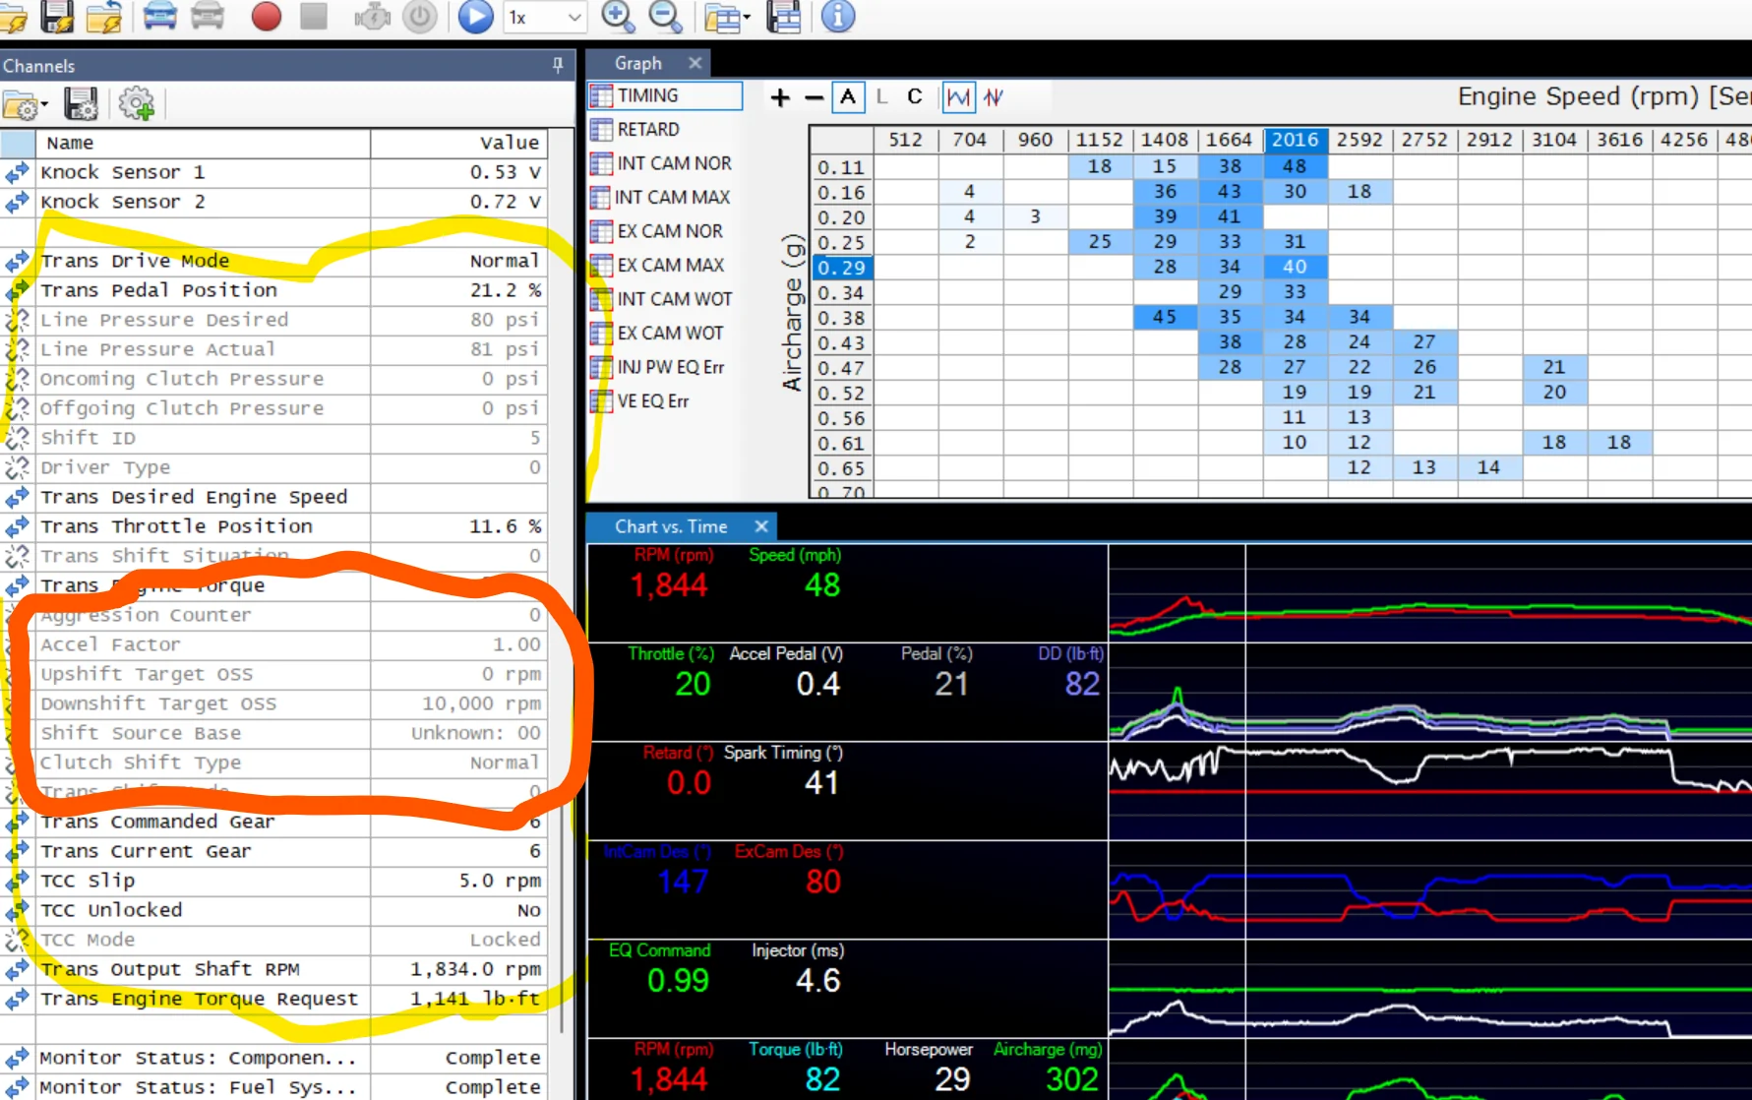Click the 2016 rpm column header
1752x1100 pixels.
coord(1295,140)
